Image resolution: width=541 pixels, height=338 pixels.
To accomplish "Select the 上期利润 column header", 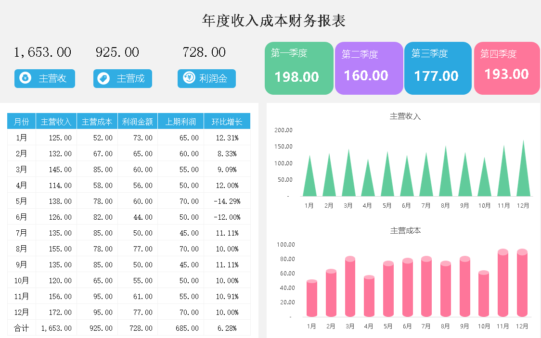I will click(x=180, y=122).
